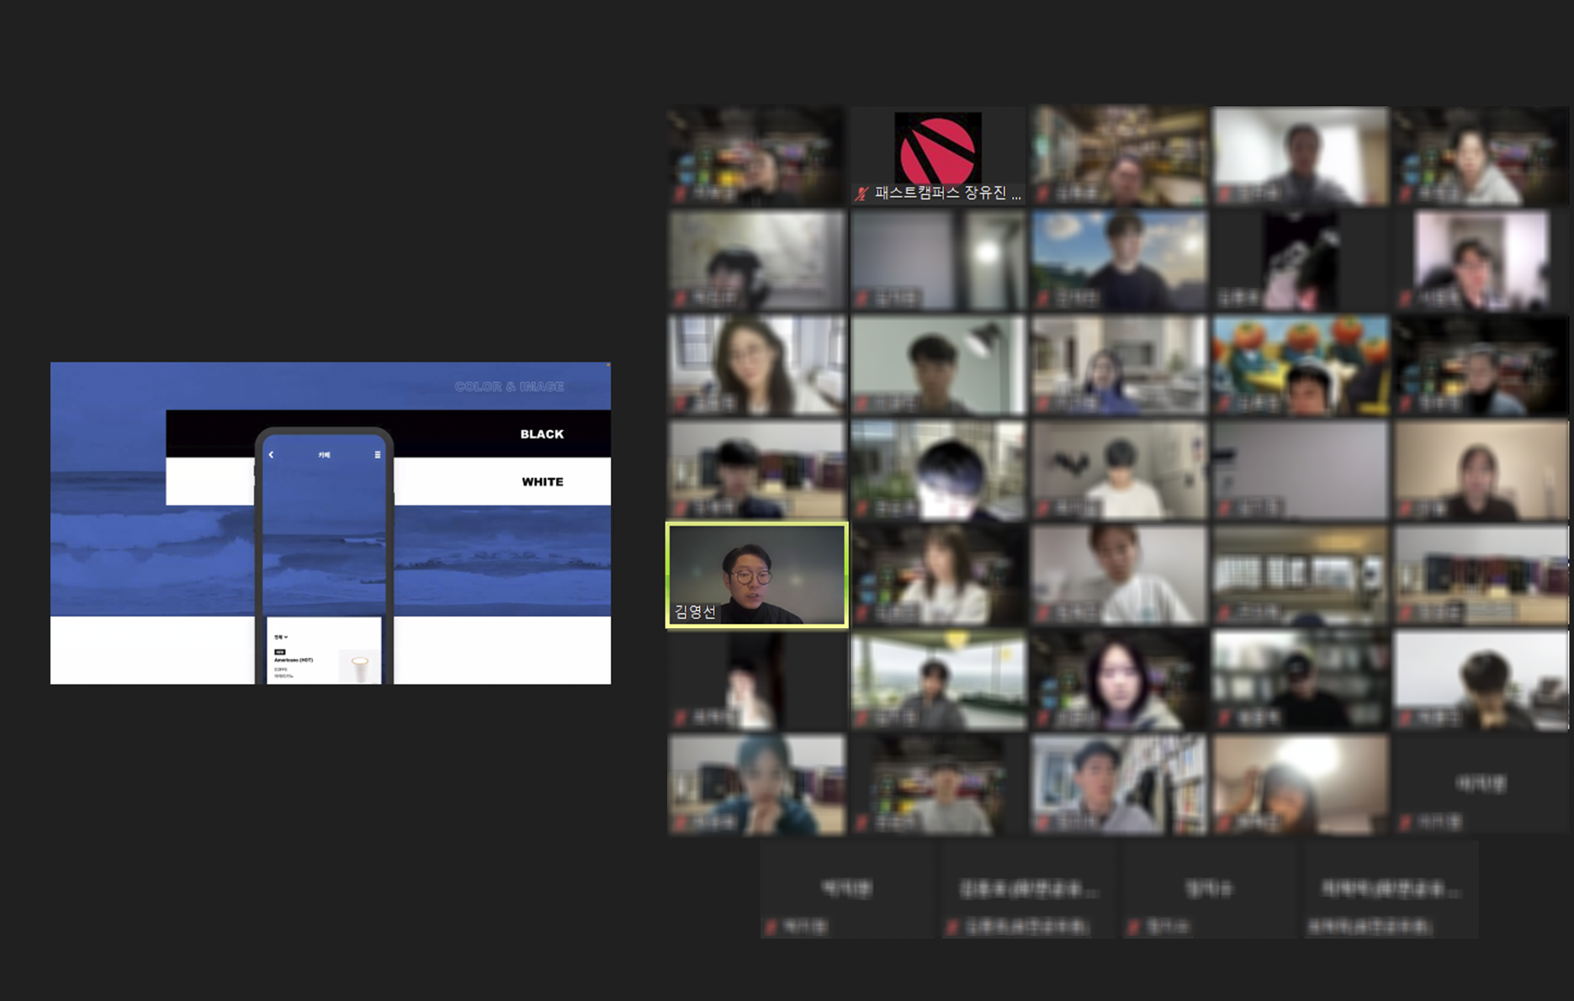1574x1001 pixels.
Task: Click the COLOR & IMAGE slide heading
Action: click(509, 387)
